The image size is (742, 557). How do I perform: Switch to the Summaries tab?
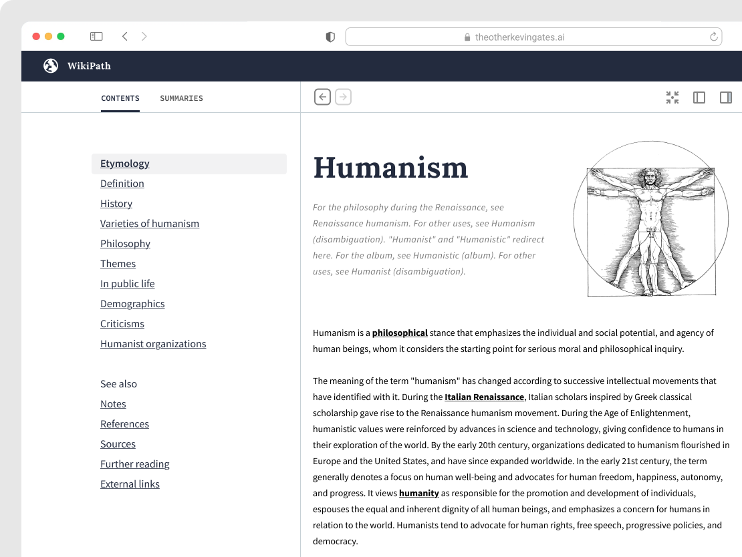[181, 98]
